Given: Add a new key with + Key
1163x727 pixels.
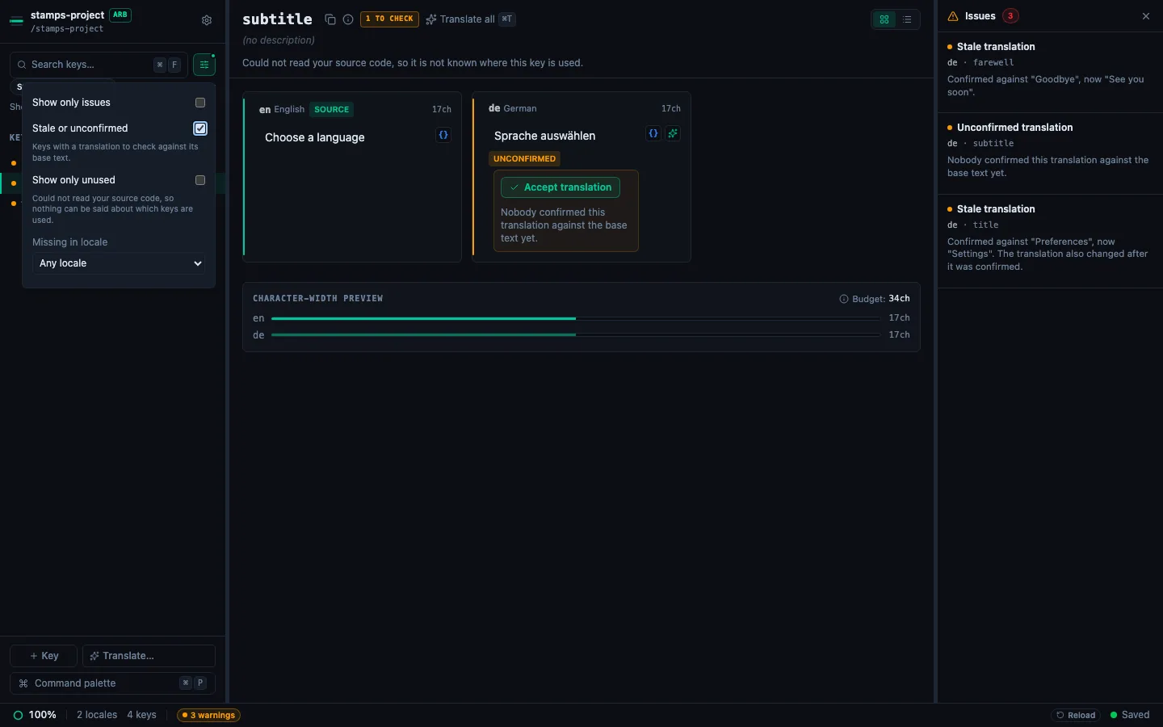Looking at the screenshot, I should [x=44, y=656].
